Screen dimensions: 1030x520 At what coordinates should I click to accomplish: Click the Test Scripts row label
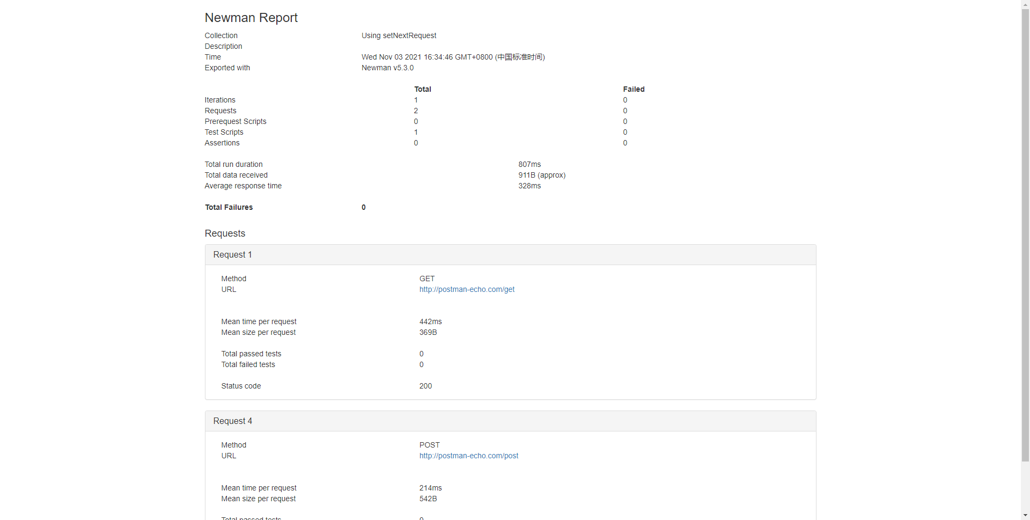pyautogui.click(x=224, y=132)
